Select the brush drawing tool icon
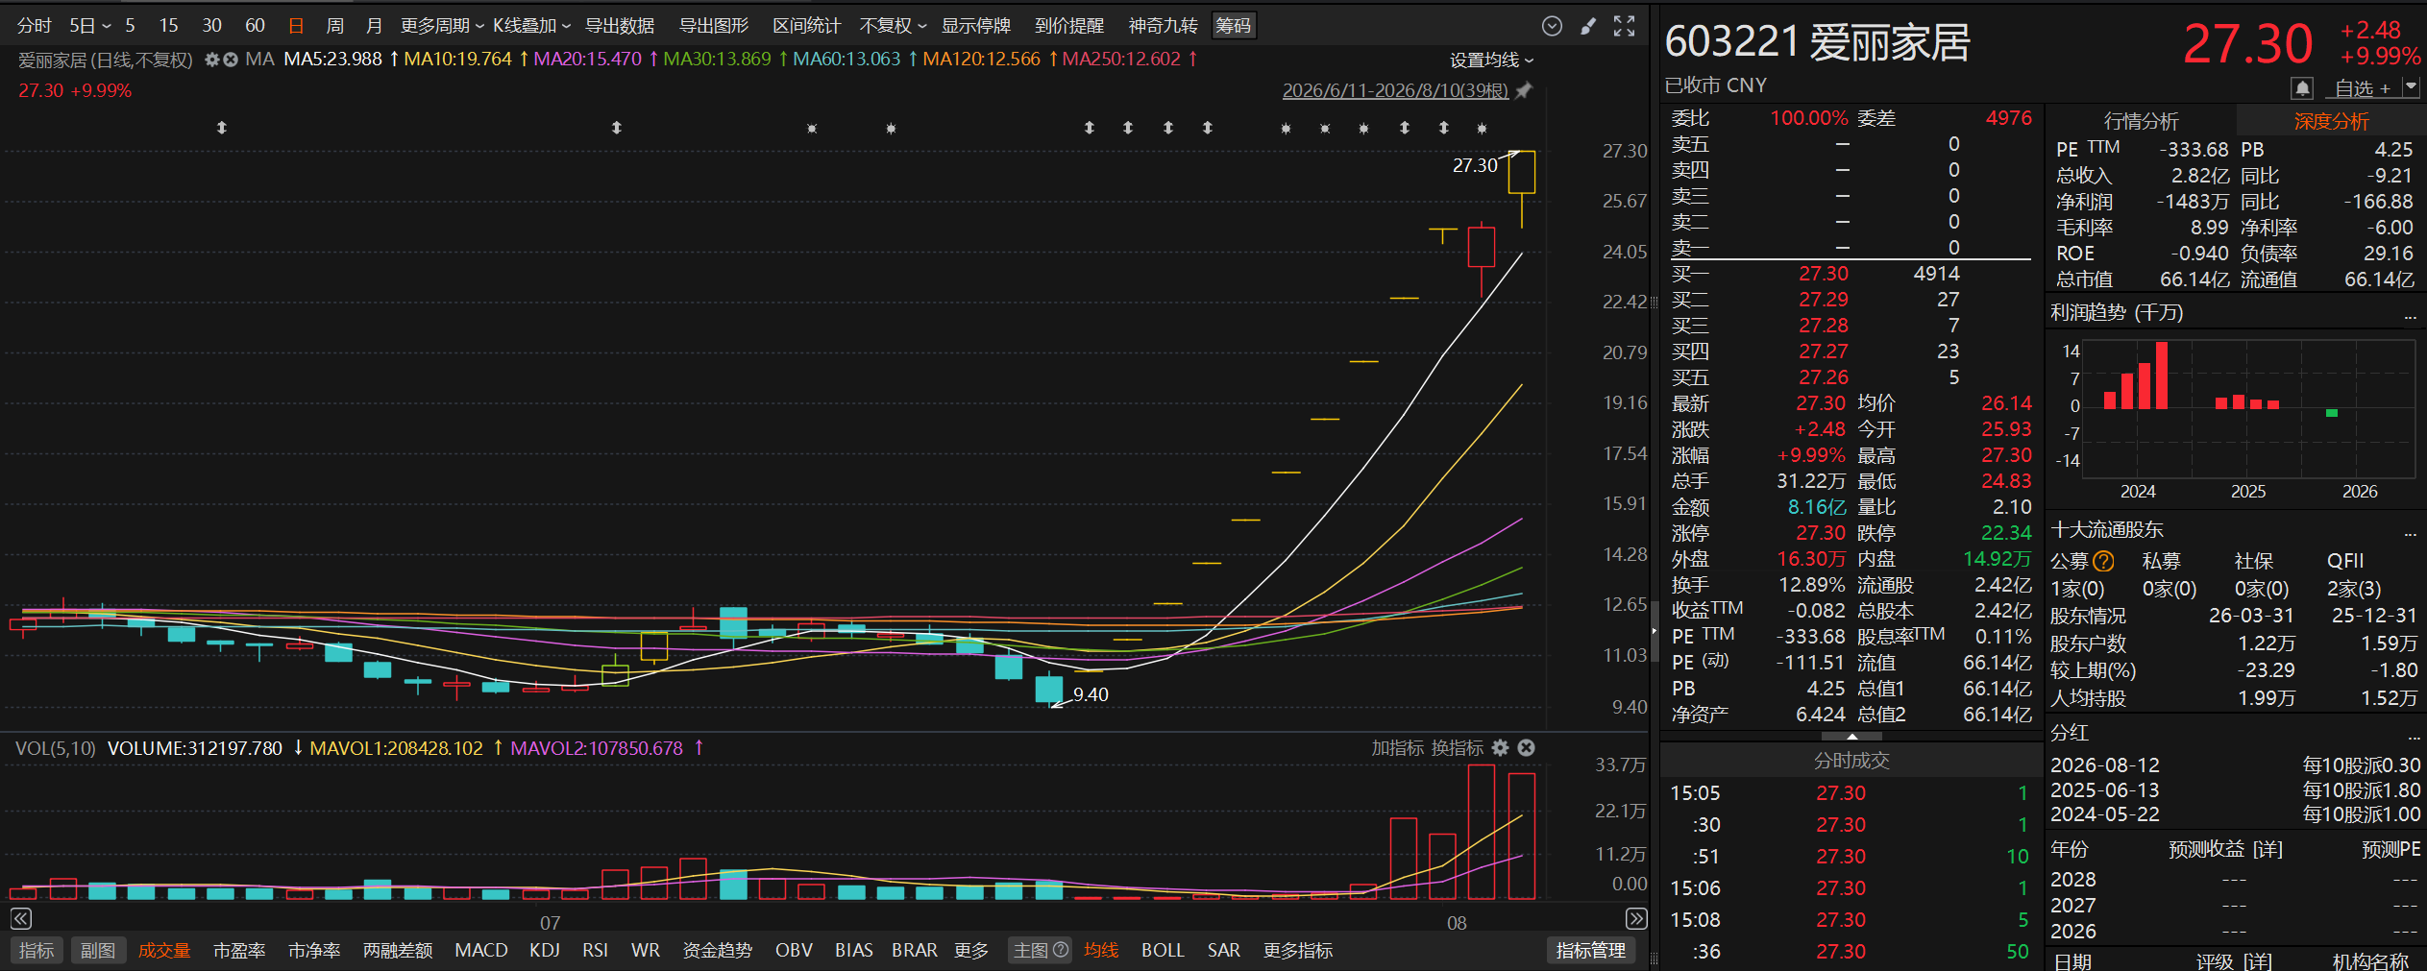The width and height of the screenshot is (2427, 971). click(1588, 26)
